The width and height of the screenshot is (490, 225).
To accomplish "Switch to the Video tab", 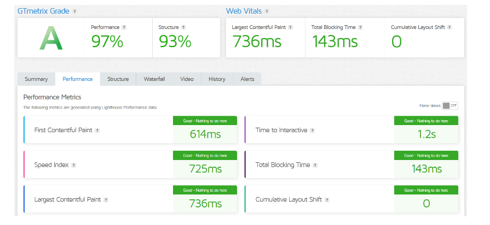I will pos(187,79).
